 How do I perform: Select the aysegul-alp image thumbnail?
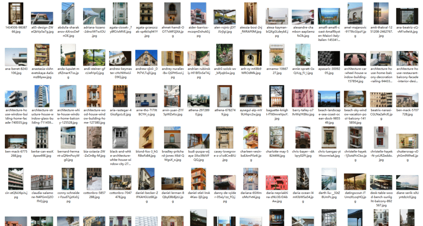point(251,101)
